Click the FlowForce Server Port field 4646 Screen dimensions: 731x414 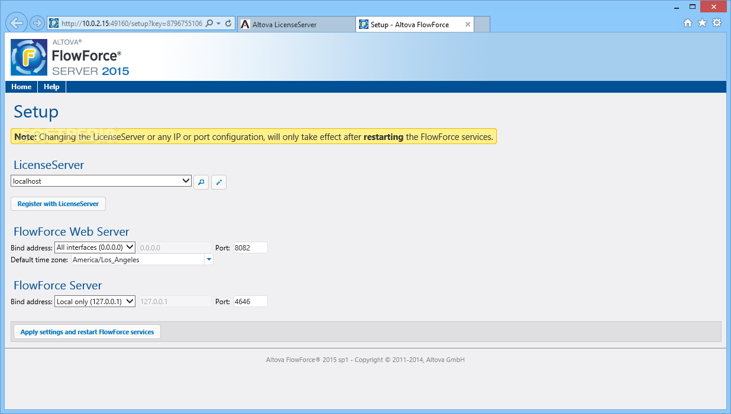click(x=250, y=301)
